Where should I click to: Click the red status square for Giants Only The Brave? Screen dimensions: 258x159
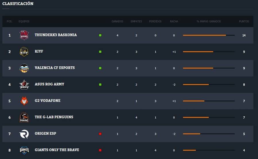pyautogui.click(x=100, y=150)
